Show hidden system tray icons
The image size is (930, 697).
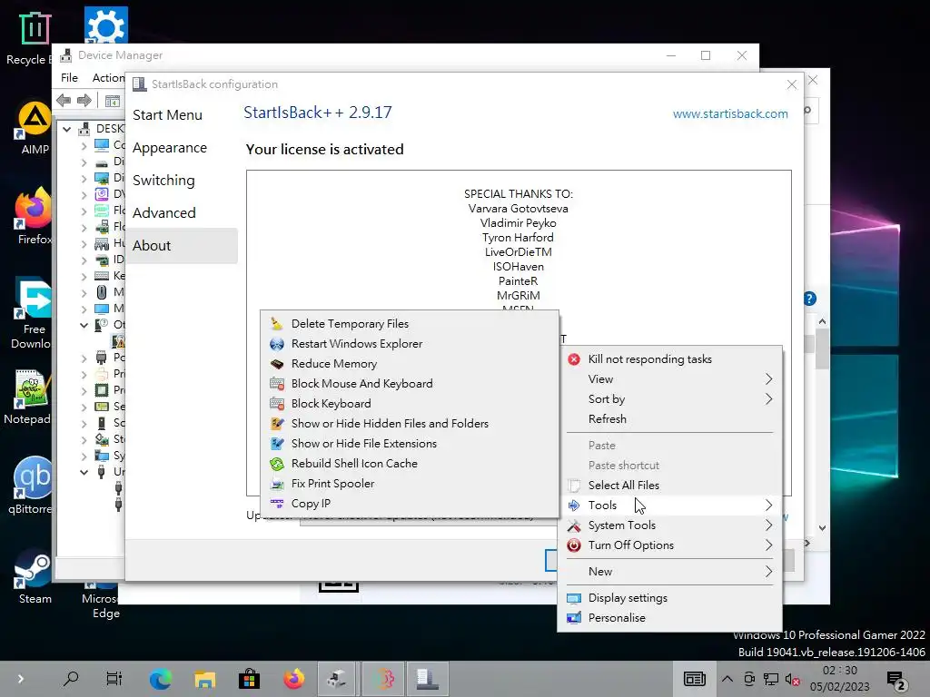[x=727, y=679]
